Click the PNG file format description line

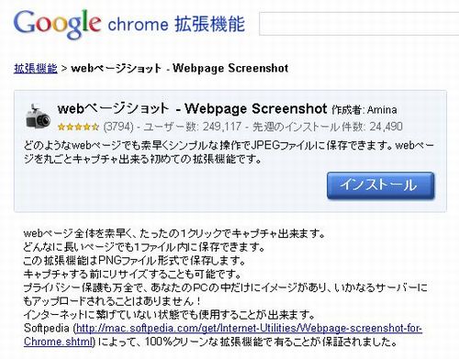(134, 261)
